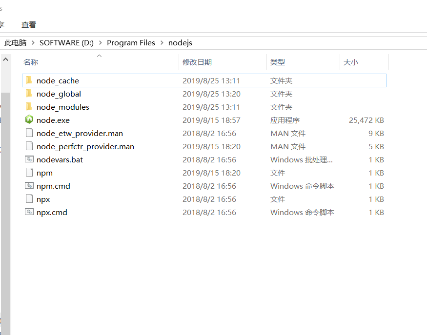Click the 9 KB size value
This screenshot has width=427, height=335.
tap(376, 133)
